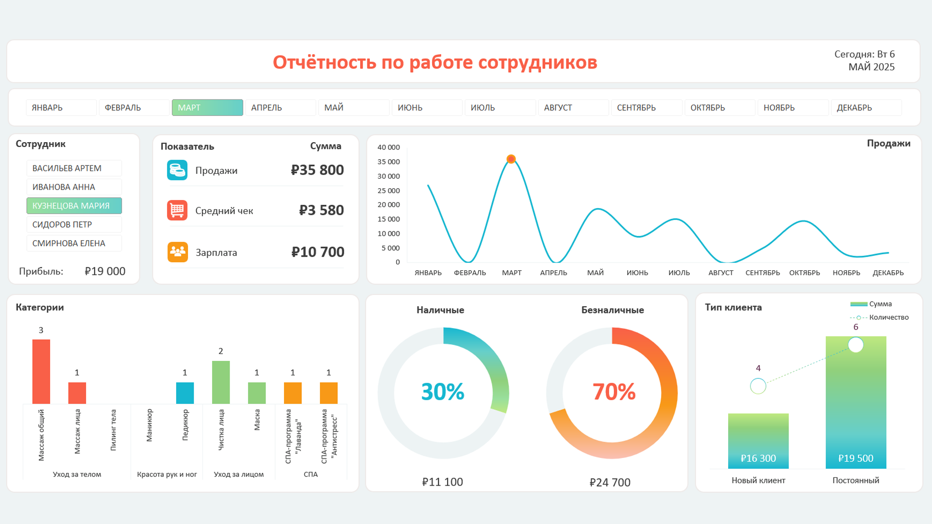Click the green Маска bar
This screenshot has height=524, width=932.
pos(257,393)
